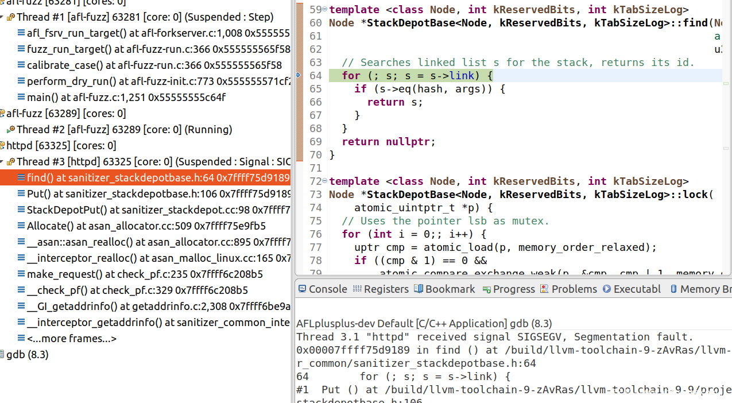This screenshot has height=403, width=732.
Task: Click the frame icon beside StackDepotPut()
Action: (21, 210)
